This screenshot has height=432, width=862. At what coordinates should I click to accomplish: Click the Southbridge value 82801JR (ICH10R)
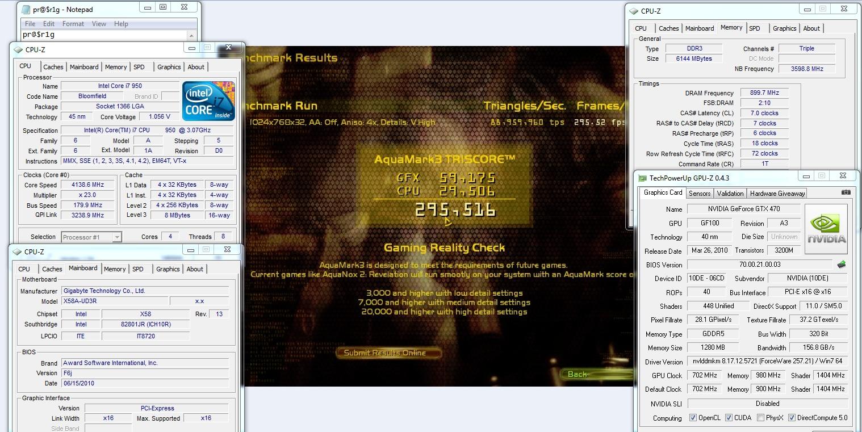click(x=145, y=325)
